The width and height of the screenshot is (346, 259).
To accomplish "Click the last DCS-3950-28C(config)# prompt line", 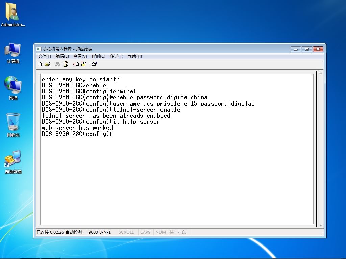I will click(77, 134).
